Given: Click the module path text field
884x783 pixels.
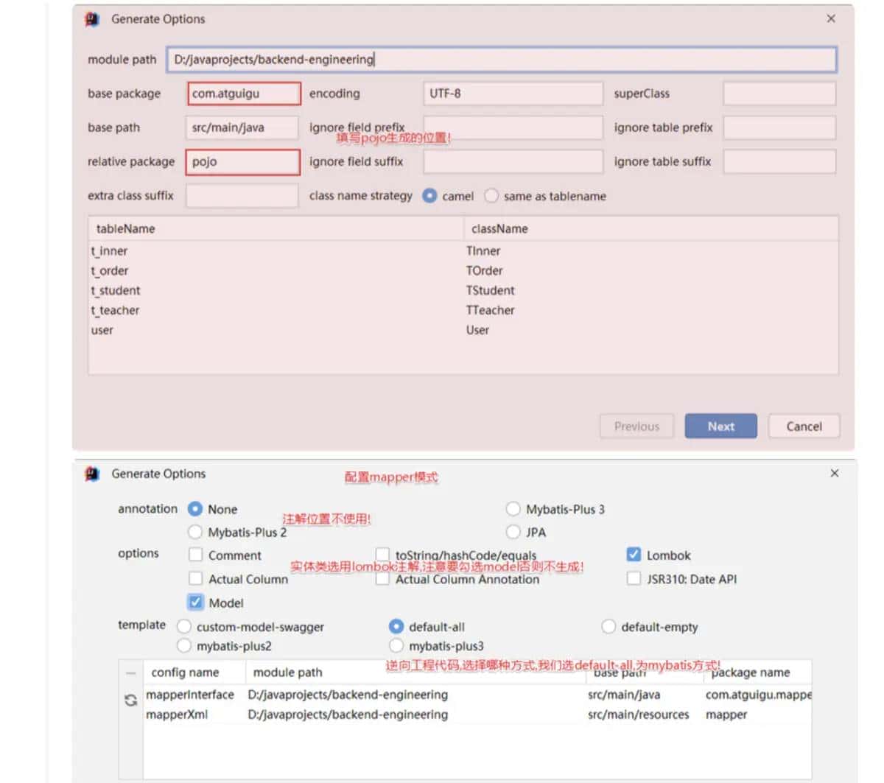Looking at the screenshot, I should 501,60.
